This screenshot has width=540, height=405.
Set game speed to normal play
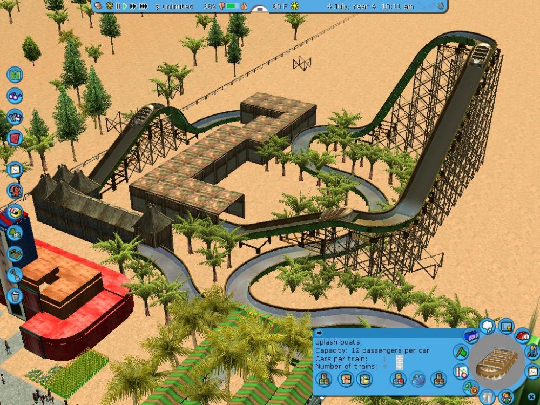pyautogui.click(x=125, y=6)
